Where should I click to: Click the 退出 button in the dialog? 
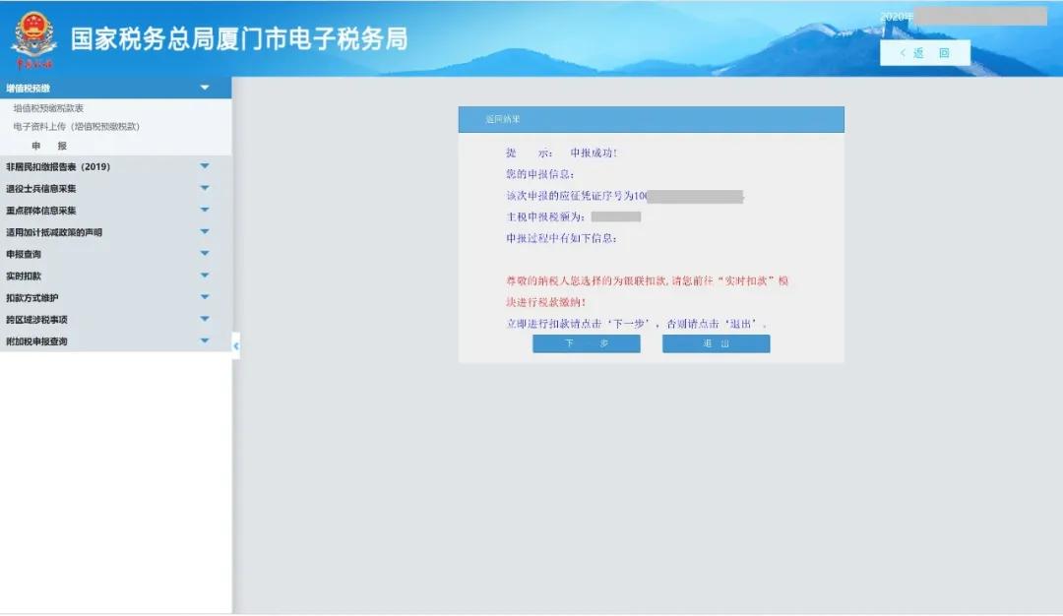[x=717, y=343]
